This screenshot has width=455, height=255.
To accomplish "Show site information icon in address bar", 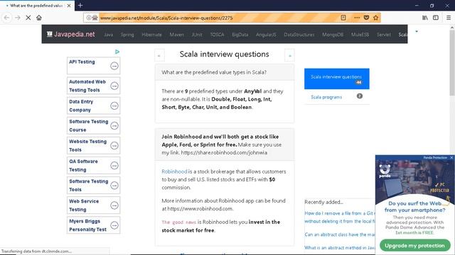I will (x=88, y=18).
